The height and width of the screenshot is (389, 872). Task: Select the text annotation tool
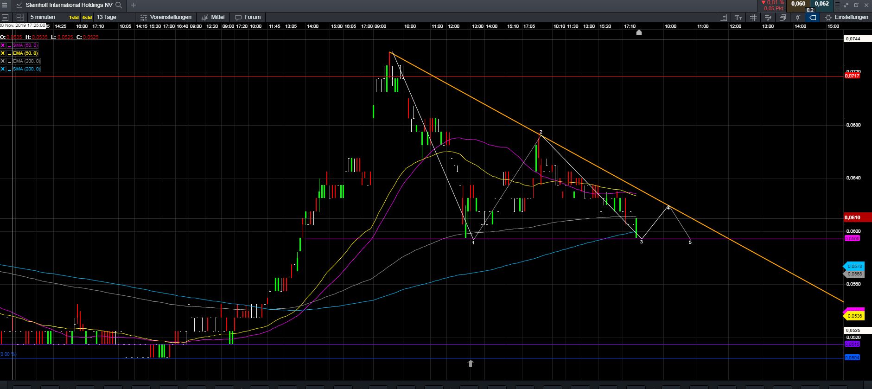coord(738,18)
